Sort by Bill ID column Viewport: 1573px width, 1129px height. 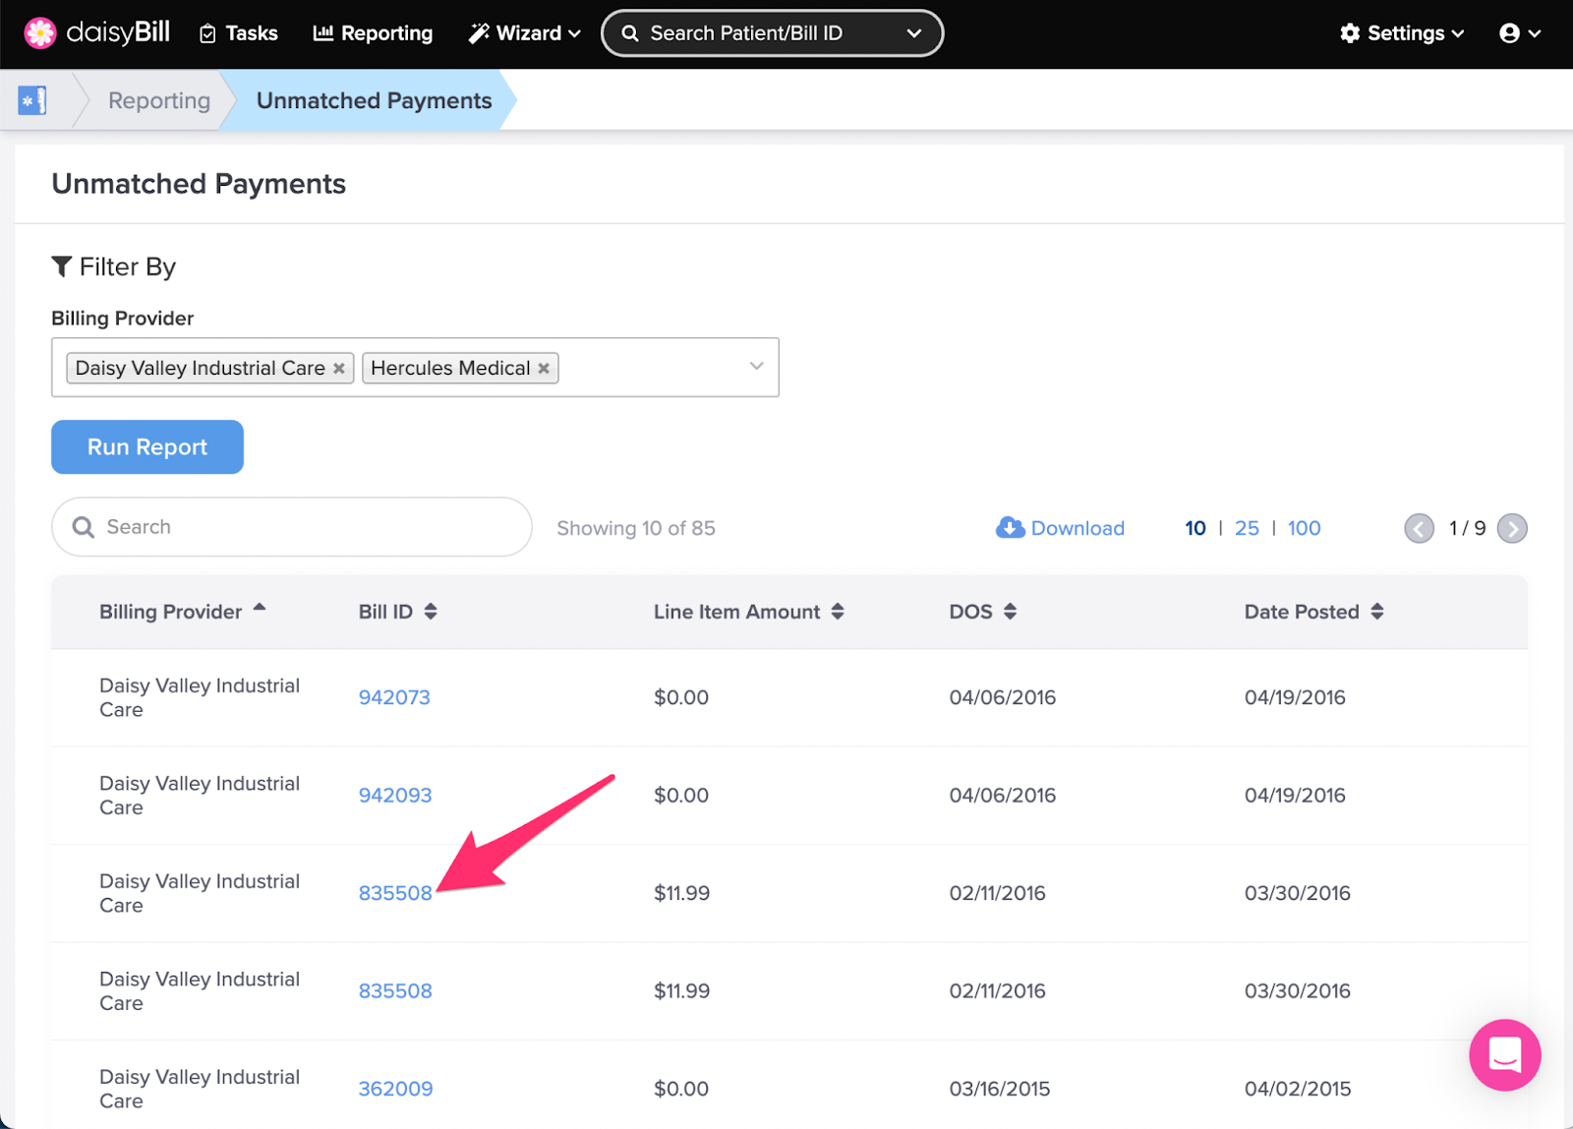(x=398, y=612)
